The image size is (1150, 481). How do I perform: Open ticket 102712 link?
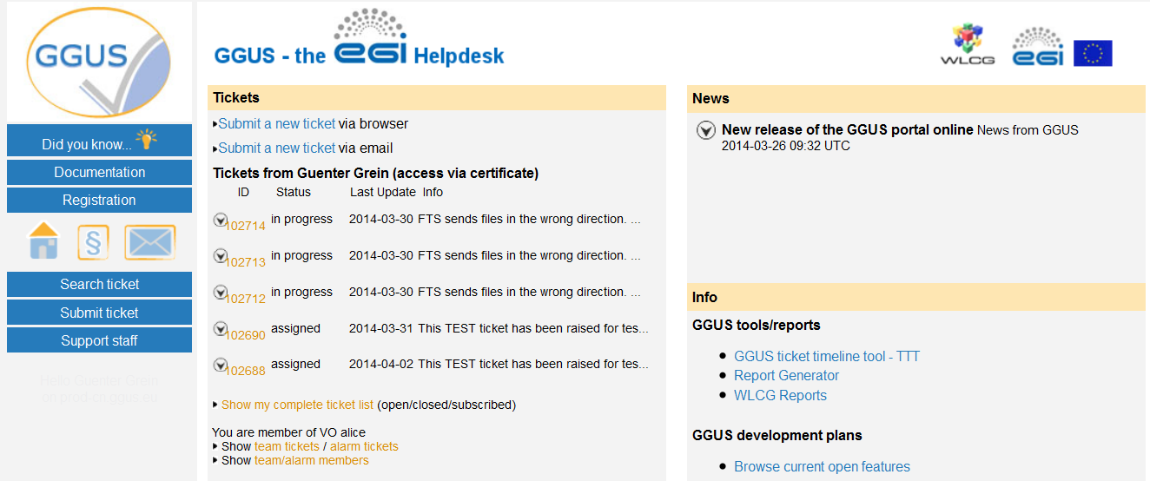click(x=246, y=299)
